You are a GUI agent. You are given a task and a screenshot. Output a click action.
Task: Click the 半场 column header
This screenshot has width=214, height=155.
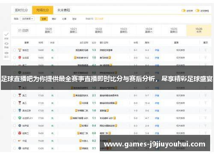[136, 42]
